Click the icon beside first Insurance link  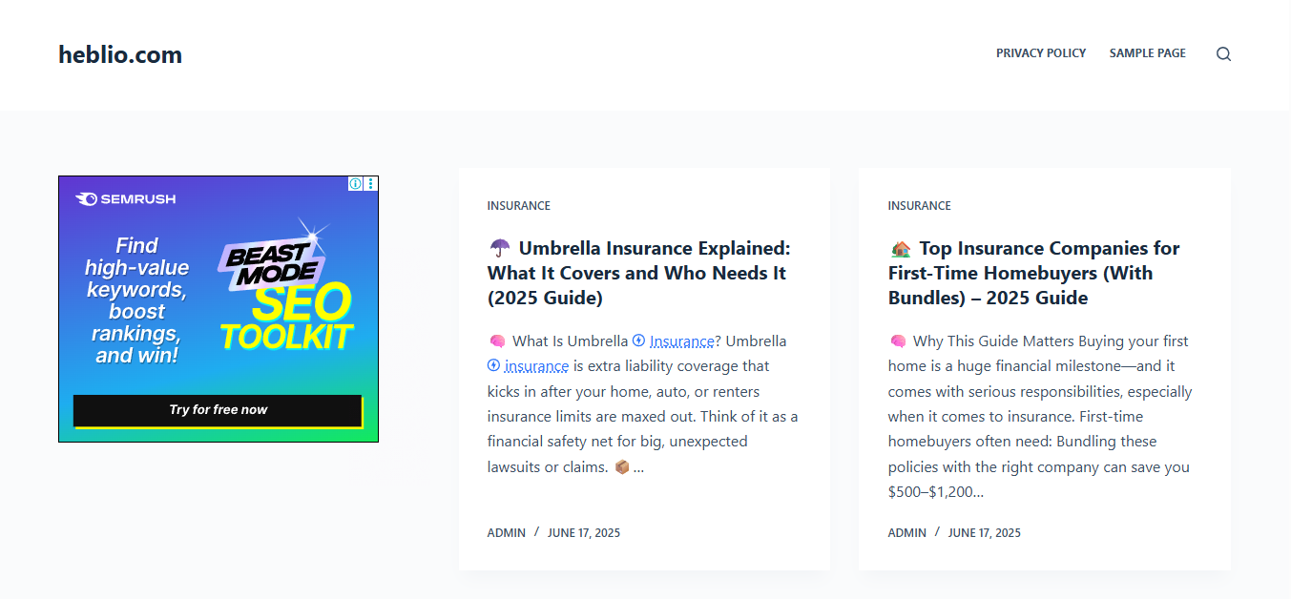(638, 341)
